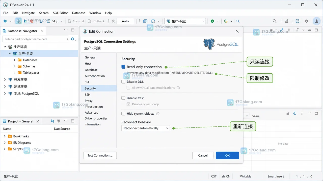323x181 pixels.
Task: Click the user avatar icon top right
Action: (x=316, y=21)
